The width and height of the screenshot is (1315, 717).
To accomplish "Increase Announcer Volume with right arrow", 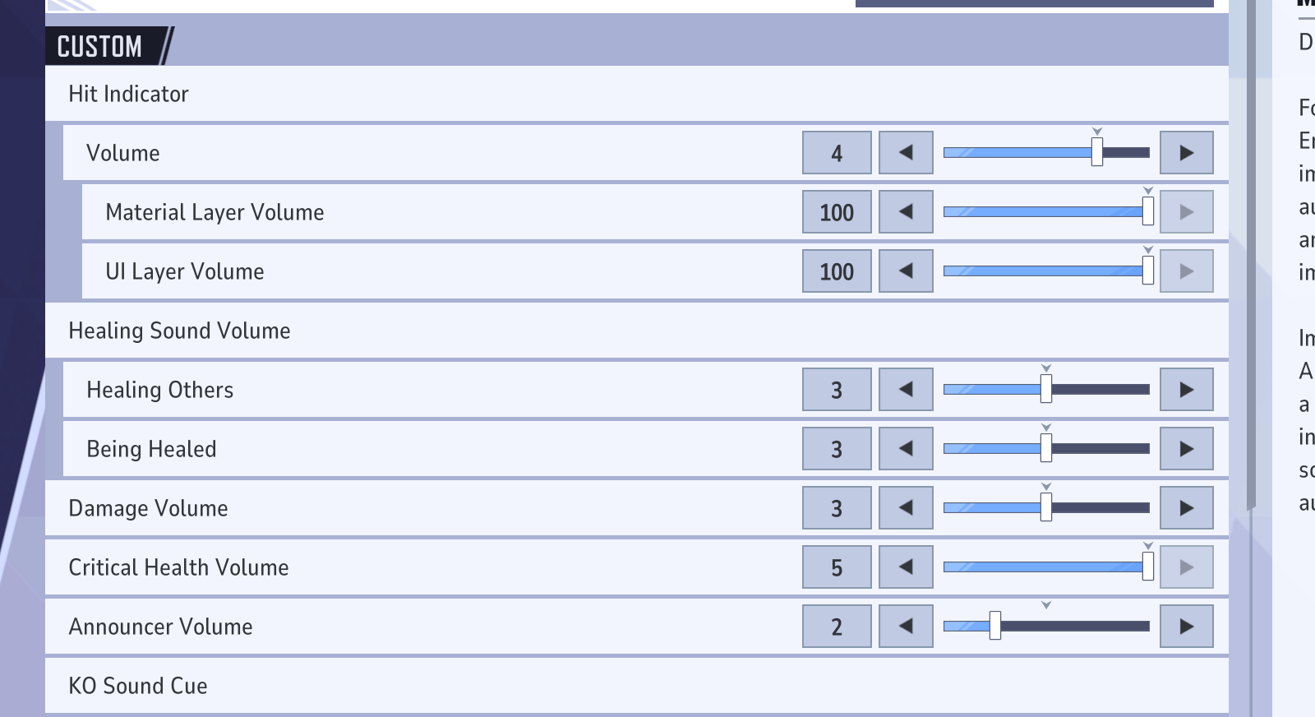I will 1186,627.
